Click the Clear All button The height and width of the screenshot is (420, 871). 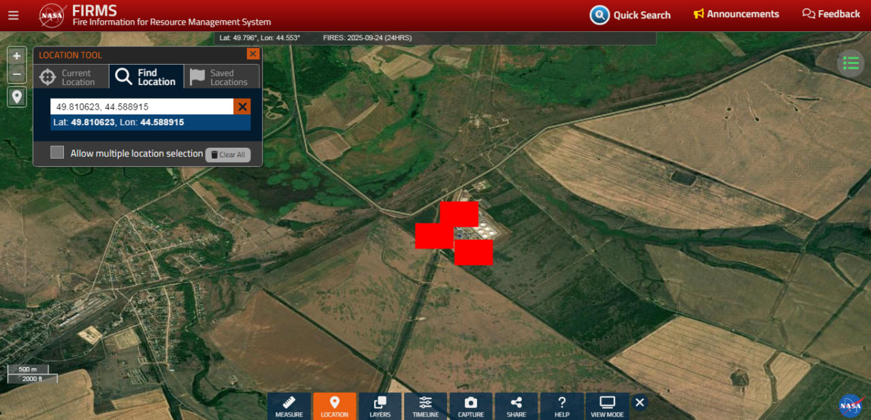228,155
